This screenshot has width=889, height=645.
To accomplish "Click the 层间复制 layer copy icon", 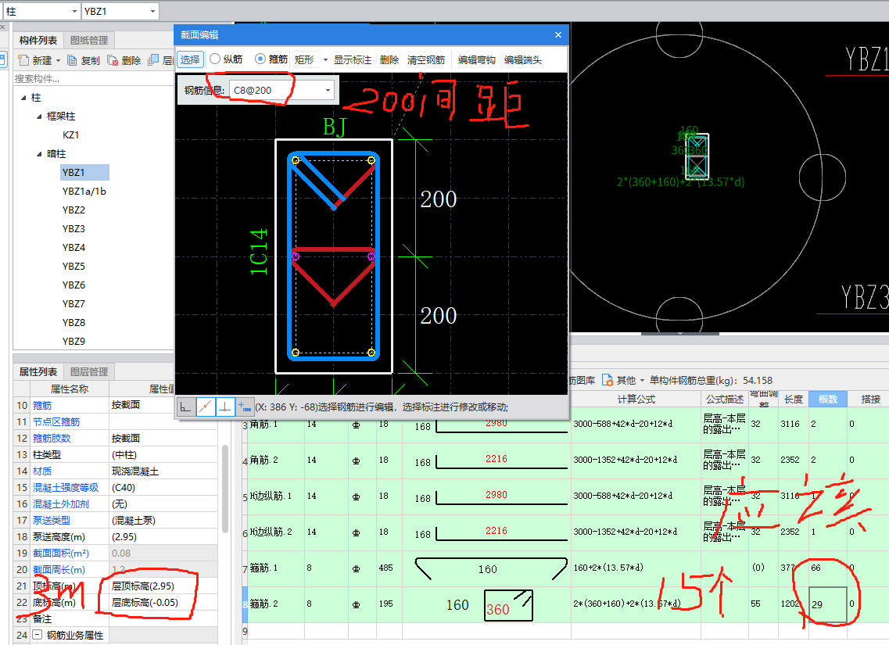I will pos(153,60).
